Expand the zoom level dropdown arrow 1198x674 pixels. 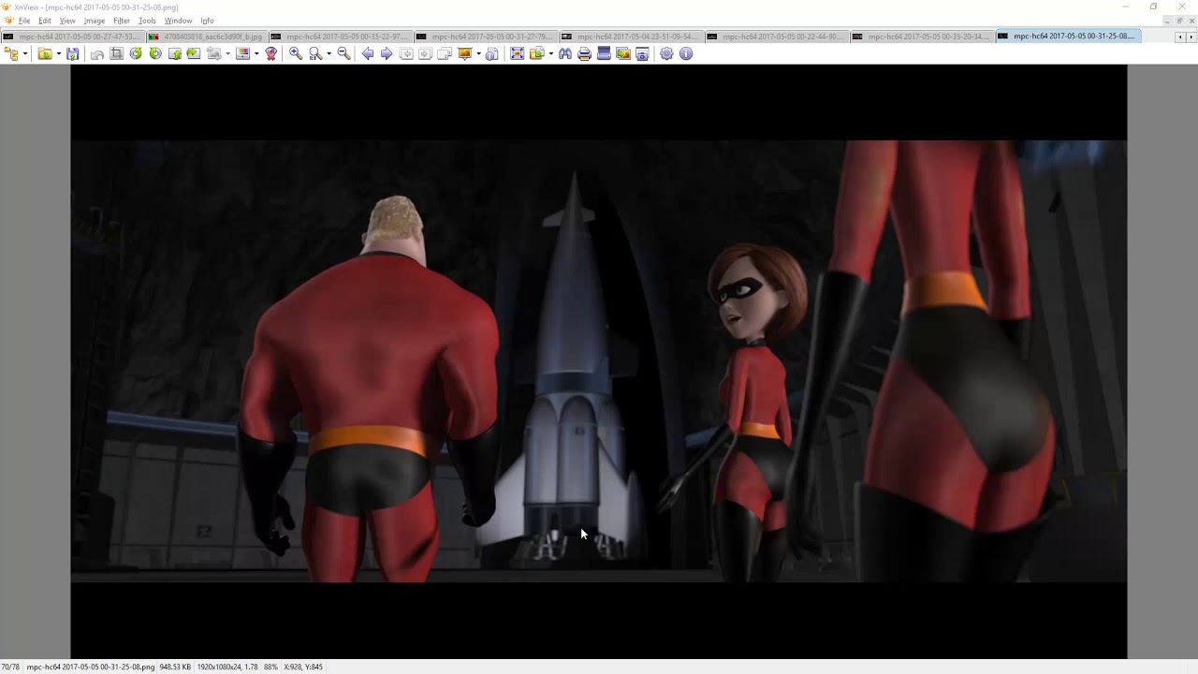329,54
